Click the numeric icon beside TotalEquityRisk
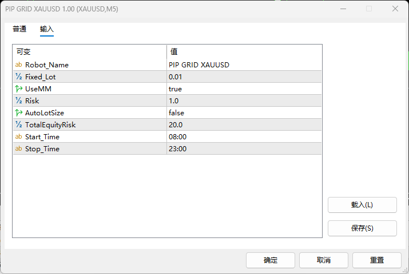 click(x=19, y=125)
